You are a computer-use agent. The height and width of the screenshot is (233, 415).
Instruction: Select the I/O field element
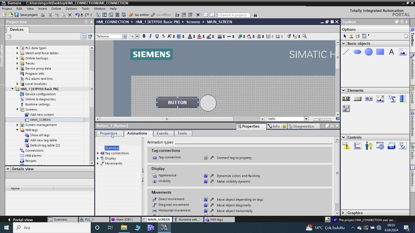(x=346, y=99)
